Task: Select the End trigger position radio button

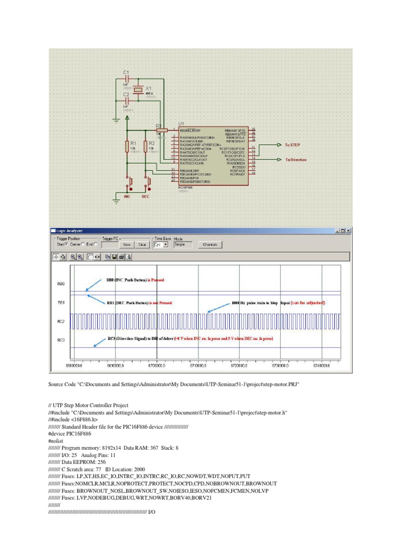Action: click(95, 244)
